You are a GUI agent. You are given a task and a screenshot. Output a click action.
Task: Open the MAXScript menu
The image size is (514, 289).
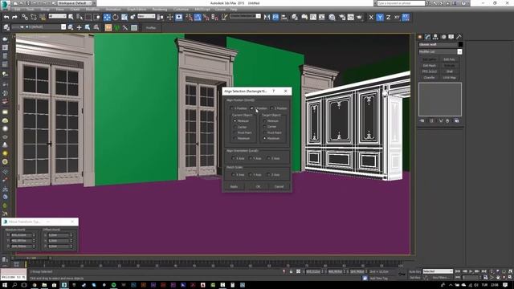click(202, 10)
